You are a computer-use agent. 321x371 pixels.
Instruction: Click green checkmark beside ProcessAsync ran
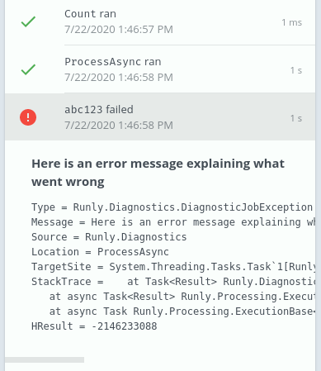click(28, 69)
